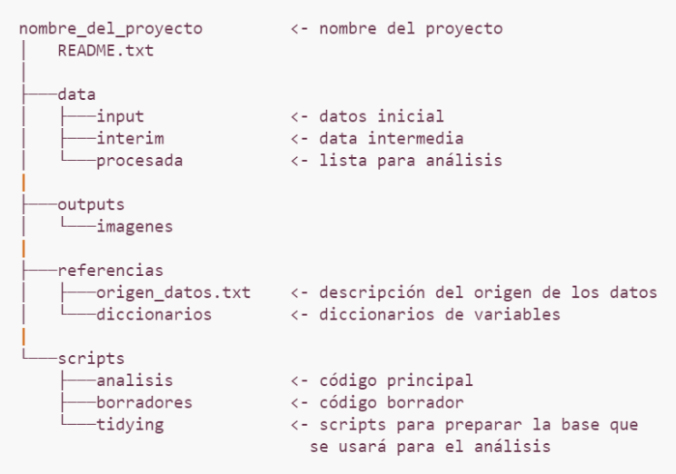
Task: Select the analisis subfolder
Action: pos(134,380)
